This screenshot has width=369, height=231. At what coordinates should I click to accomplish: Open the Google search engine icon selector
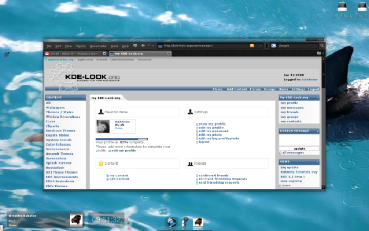point(274,46)
